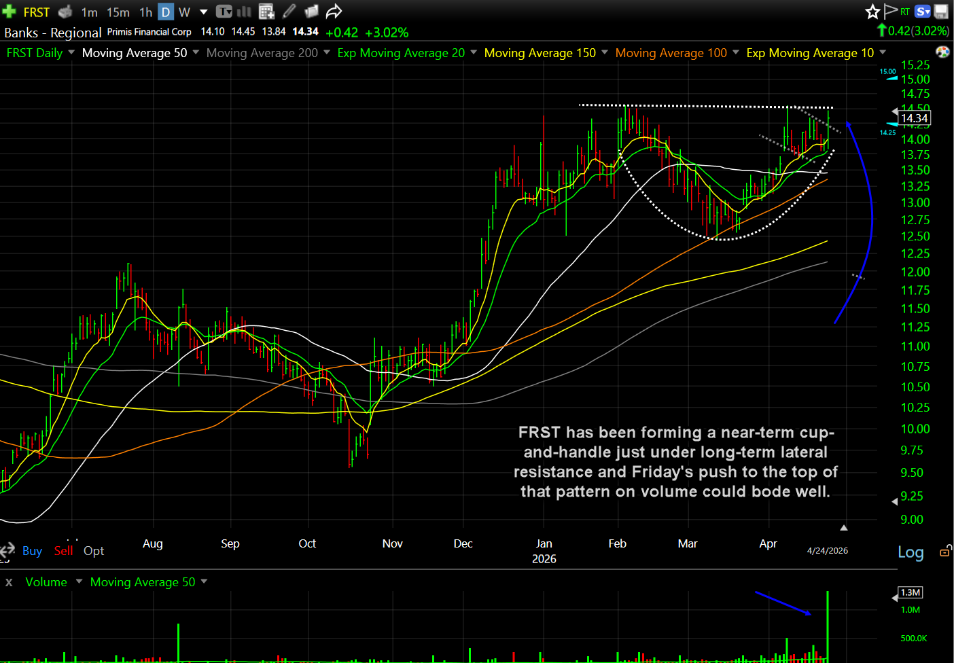Click the blue Buy button
This screenshot has width=954, height=663.
click(32, 551)
